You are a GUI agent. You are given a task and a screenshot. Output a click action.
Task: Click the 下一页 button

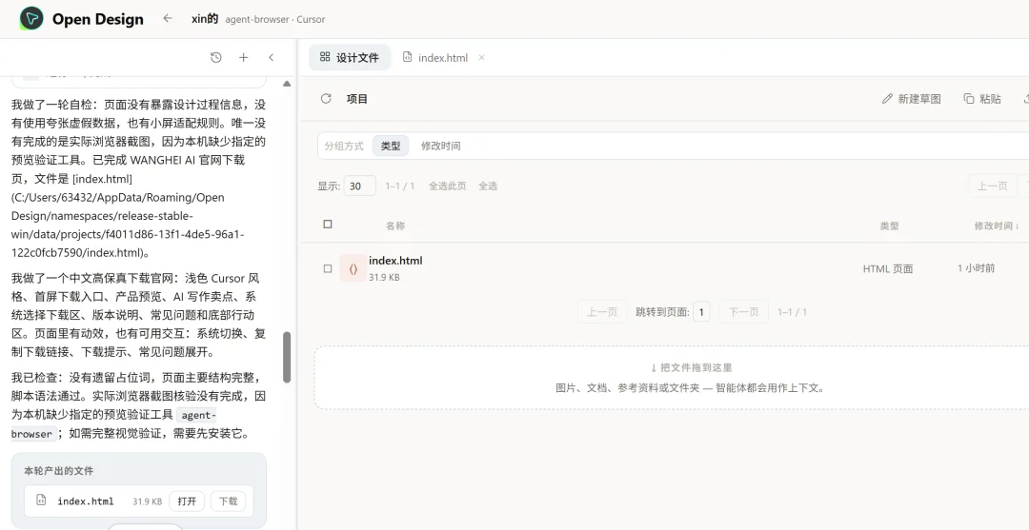(743, 312)
